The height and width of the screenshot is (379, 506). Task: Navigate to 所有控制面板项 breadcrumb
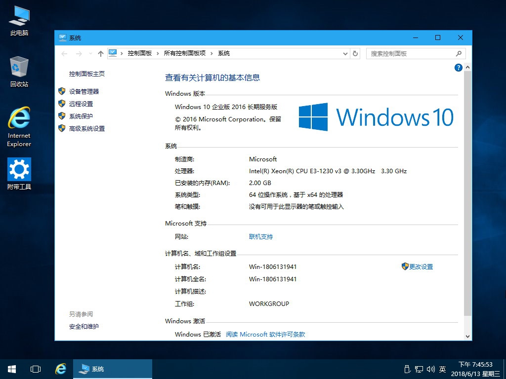(185, 53)
